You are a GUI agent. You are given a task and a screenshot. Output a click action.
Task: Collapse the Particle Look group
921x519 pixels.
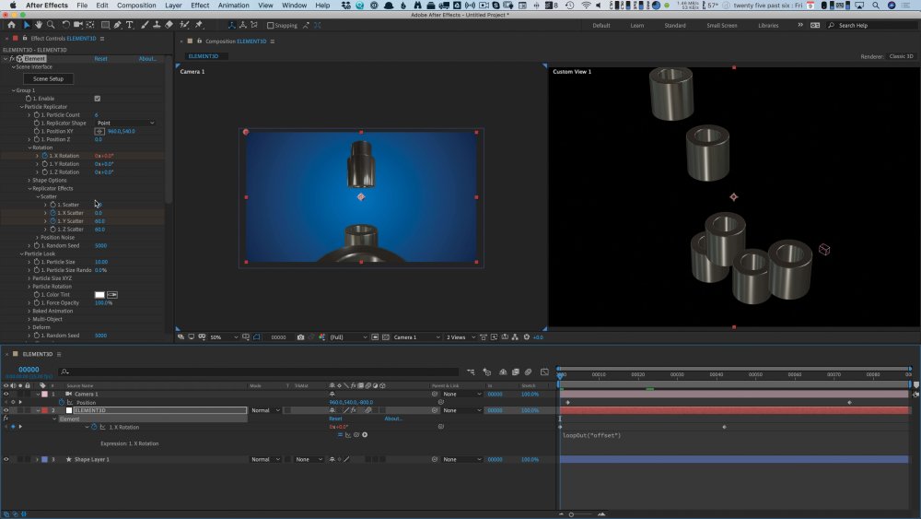click(22, 254)
